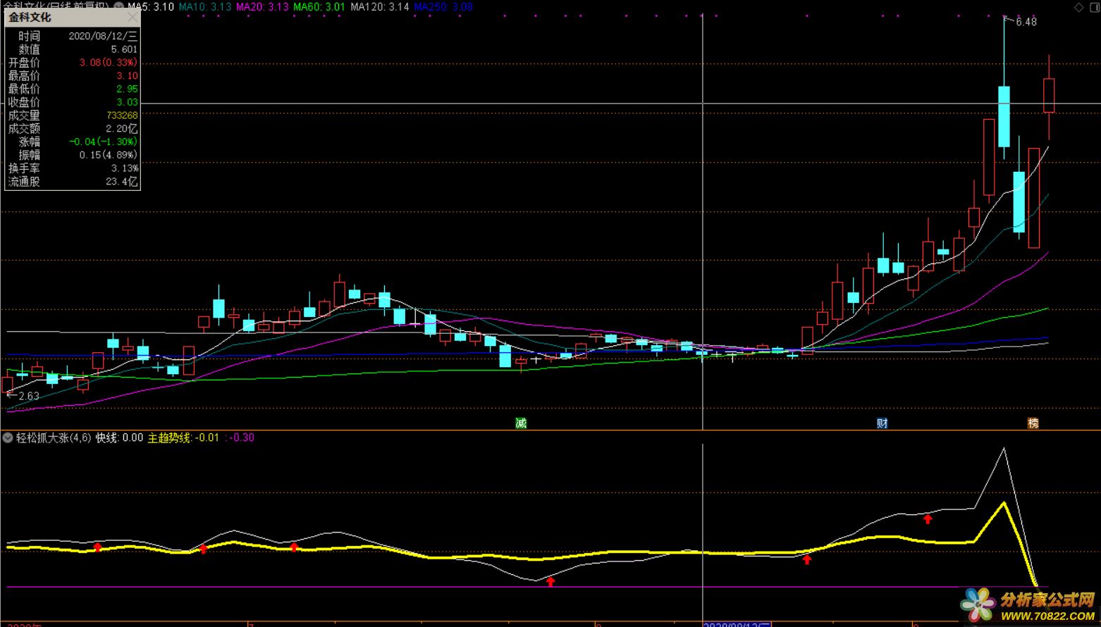1101x627 pixels.
Task: Select the MA20: 3.13 label
Action: pos(262,6)
